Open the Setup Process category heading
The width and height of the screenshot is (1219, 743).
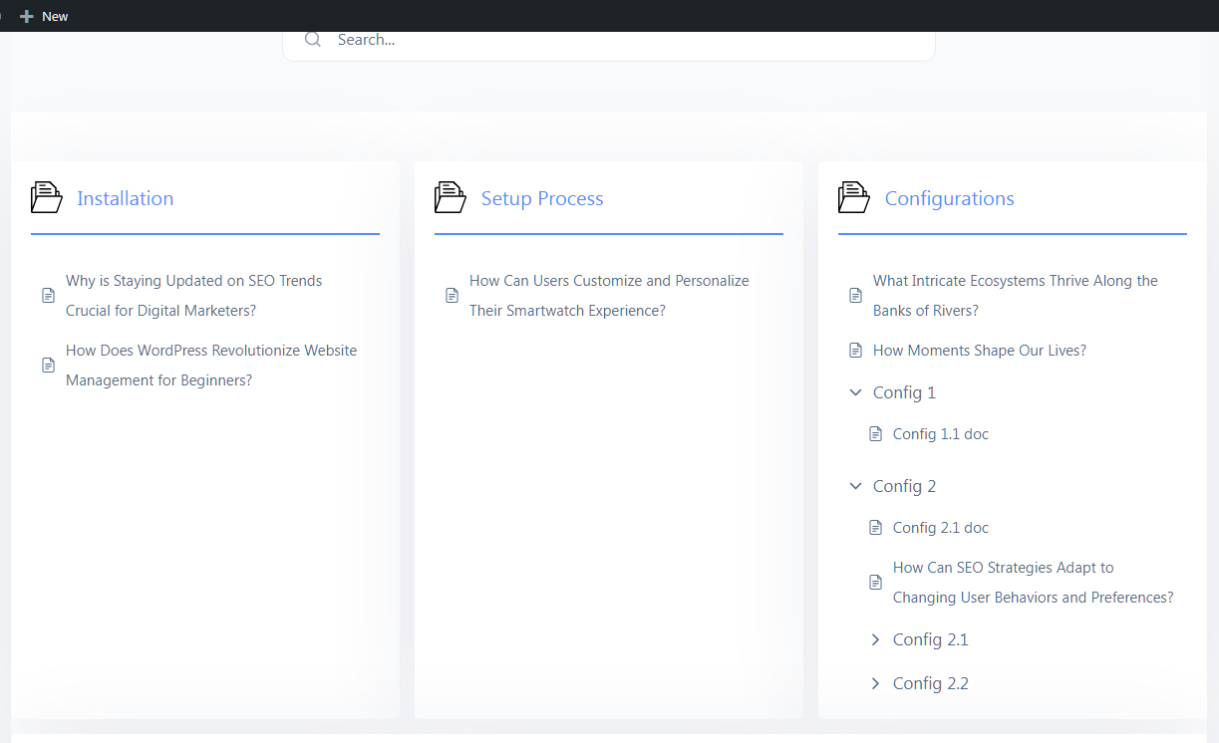point(542,198)
